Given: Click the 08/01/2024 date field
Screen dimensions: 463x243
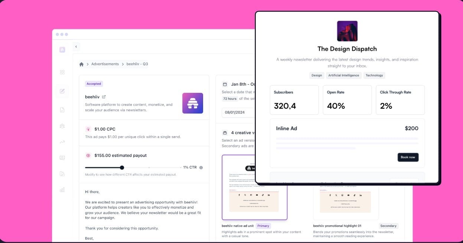Looking at the screenshot, I should 238,112.
